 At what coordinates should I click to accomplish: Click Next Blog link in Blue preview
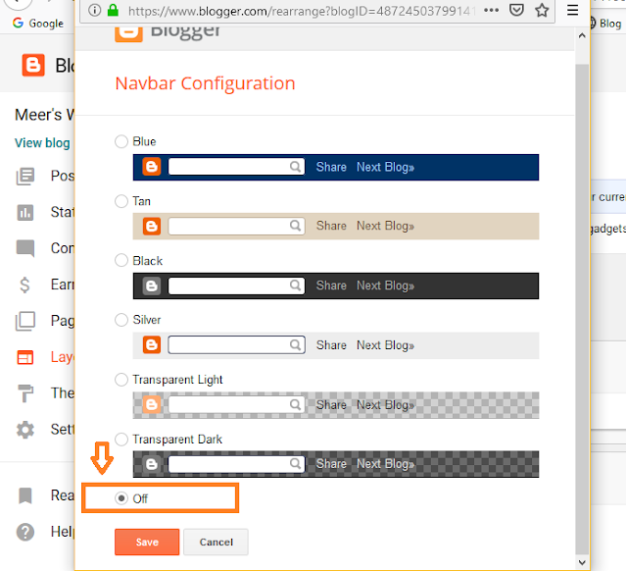pos(385,167)
